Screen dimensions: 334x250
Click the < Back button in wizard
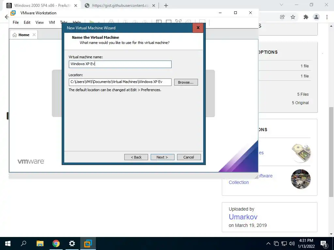tap(136, 157)
